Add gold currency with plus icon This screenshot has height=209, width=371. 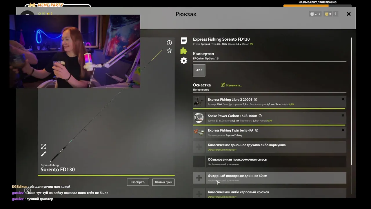[336, 14]
